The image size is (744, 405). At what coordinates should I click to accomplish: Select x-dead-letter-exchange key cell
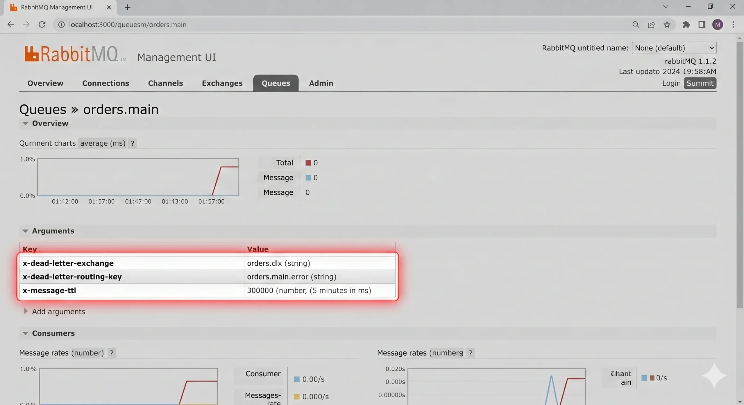pos(132,263)
